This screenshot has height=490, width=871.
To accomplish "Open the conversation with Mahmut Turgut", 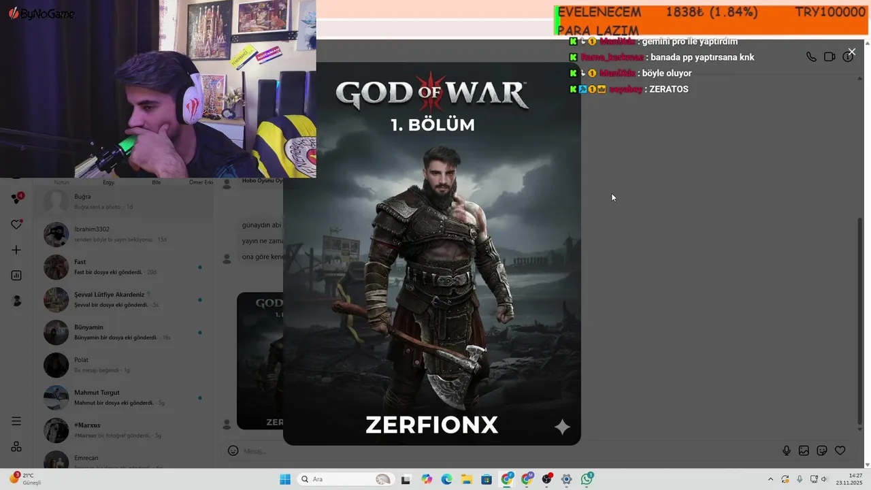I will 124,397.
